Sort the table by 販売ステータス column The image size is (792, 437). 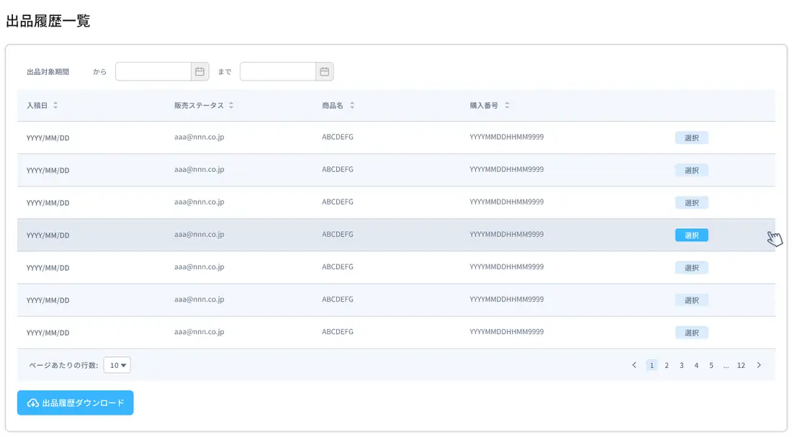click(231, 106)
